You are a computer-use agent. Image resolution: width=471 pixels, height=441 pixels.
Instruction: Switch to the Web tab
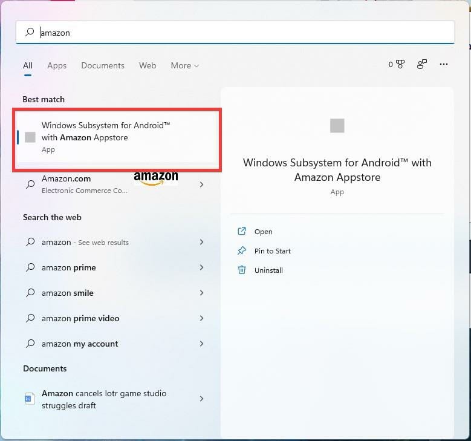[148, 65]
